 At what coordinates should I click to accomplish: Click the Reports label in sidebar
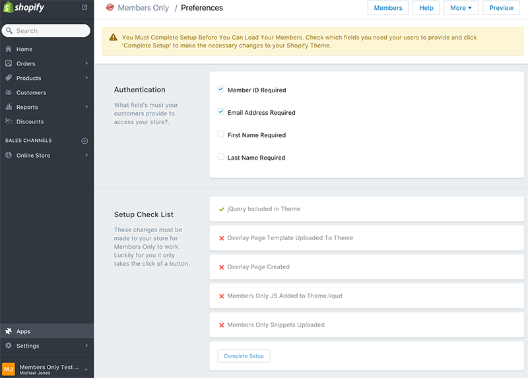pos(27,107)
